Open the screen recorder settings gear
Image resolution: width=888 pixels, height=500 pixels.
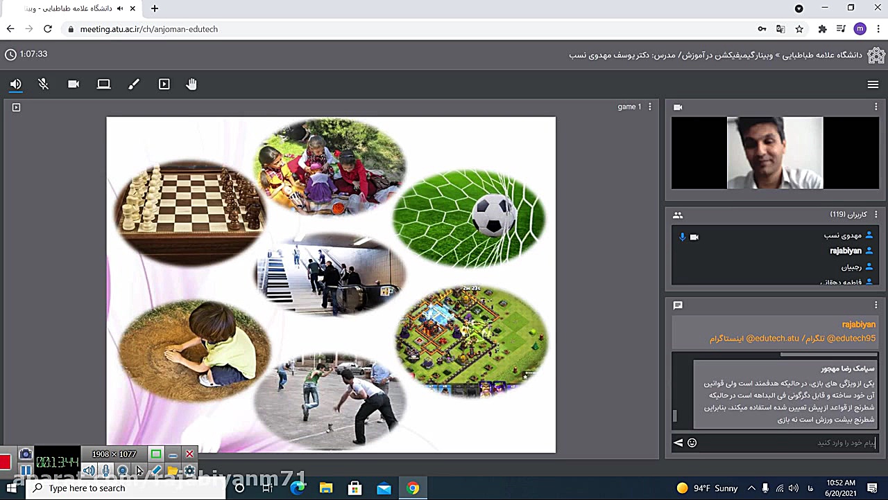pos(189,471)
